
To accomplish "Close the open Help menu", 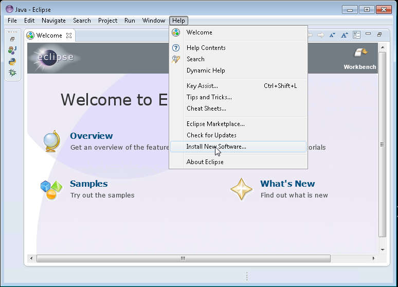I will [x=178, y=21].
